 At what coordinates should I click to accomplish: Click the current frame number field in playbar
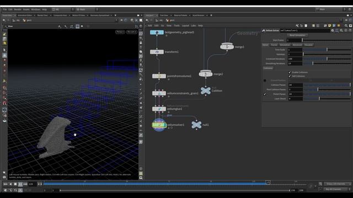[x=32, y=184]
